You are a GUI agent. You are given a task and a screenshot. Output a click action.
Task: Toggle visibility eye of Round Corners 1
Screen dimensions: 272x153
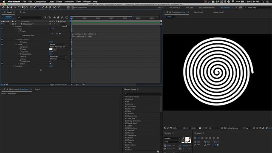click(x=2, y=40)
